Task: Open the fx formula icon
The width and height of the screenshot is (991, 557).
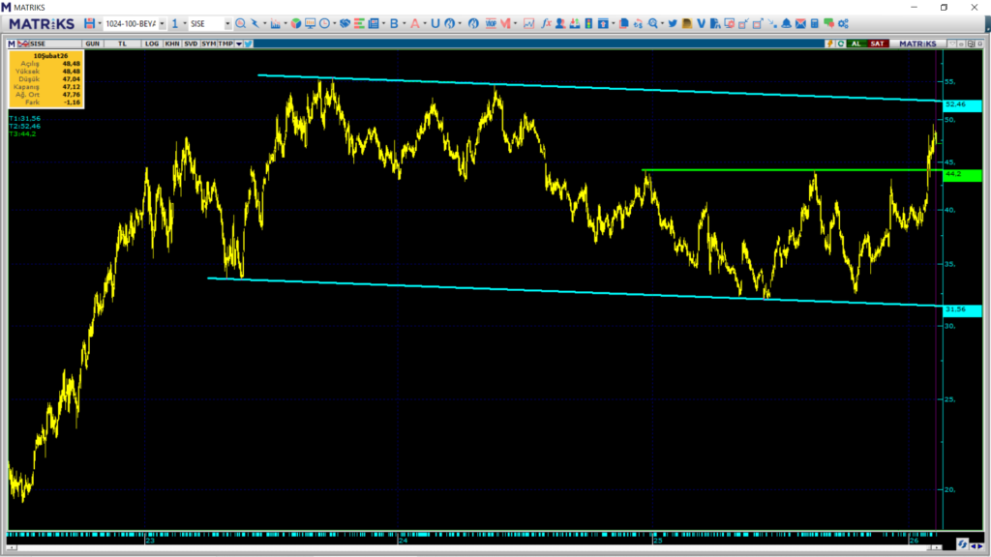Action: pyautogui.click(x=547, y=22)
